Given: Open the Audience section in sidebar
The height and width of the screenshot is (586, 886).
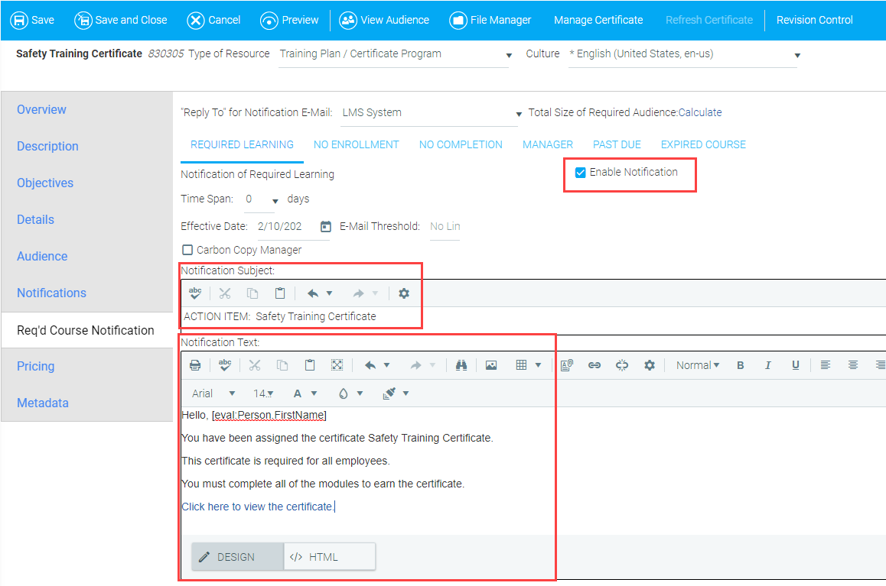Looking at the screenshot, I should (42, 257).
